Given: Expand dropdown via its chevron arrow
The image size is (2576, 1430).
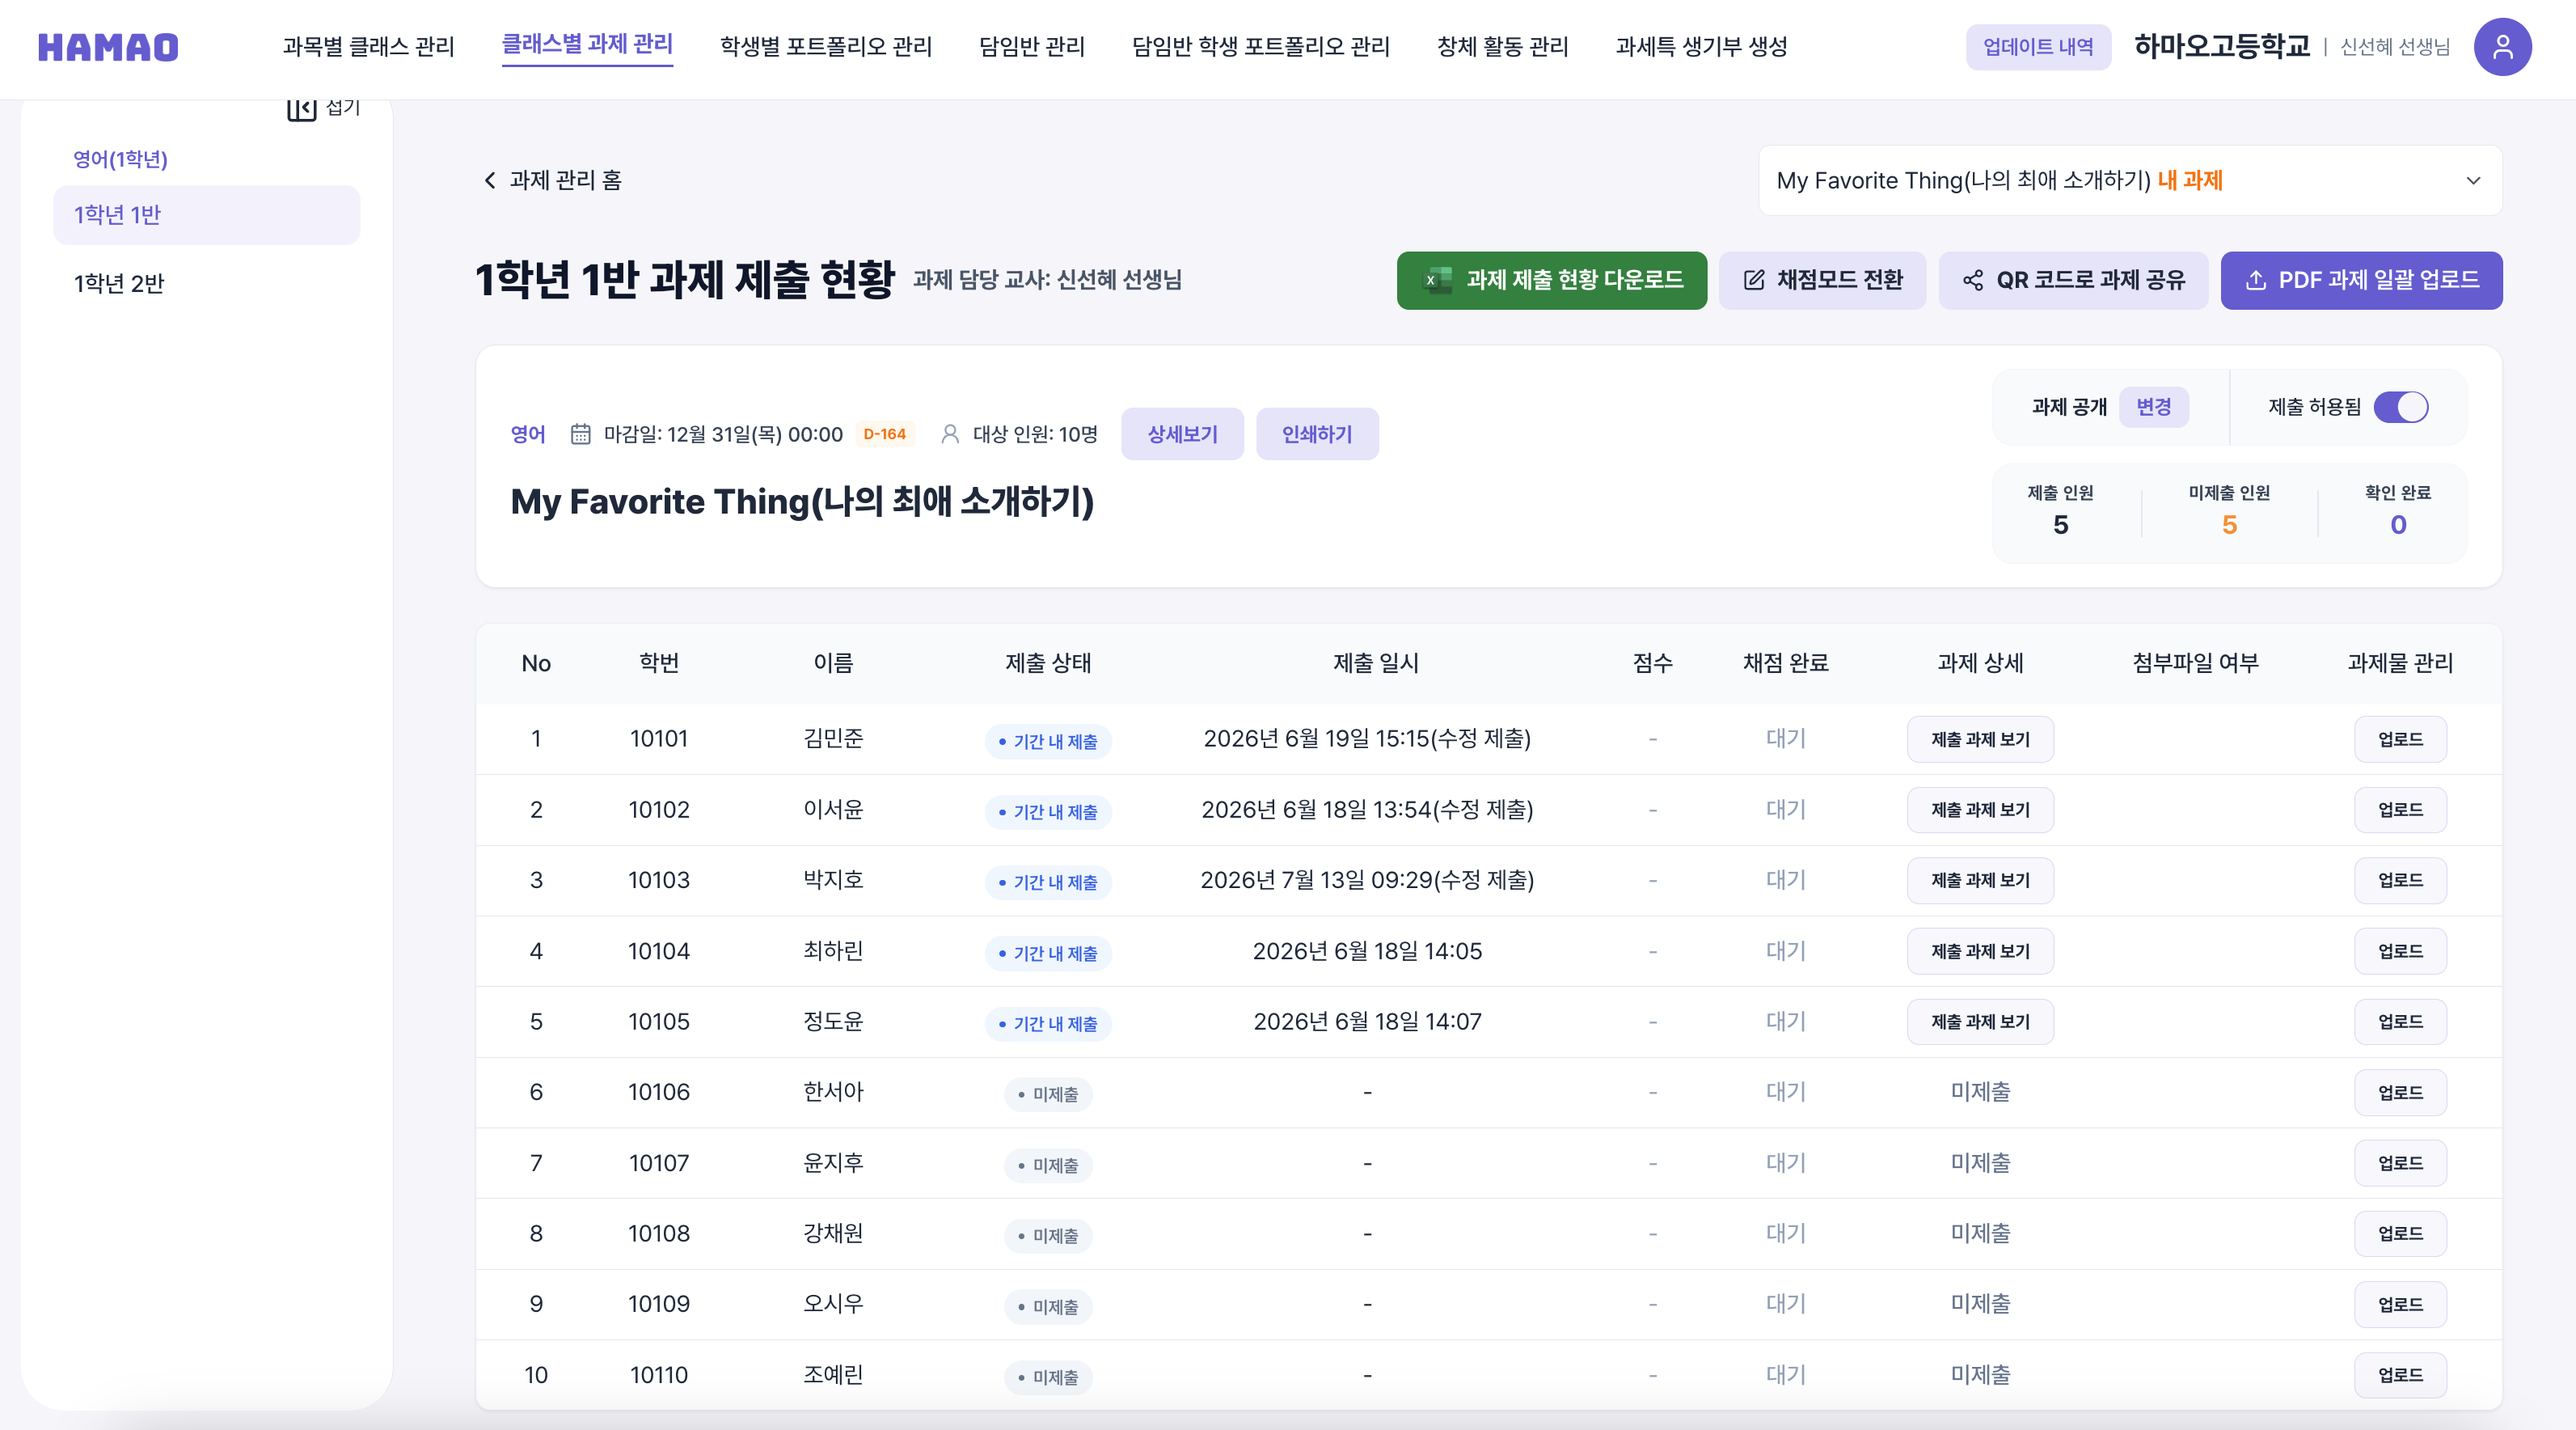Looking at the screenshot, I should coord(2473,181).
